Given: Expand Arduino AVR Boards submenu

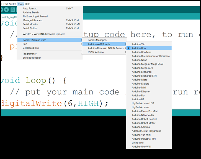Looking at the screenshot, I should click(x=104, y=44).
